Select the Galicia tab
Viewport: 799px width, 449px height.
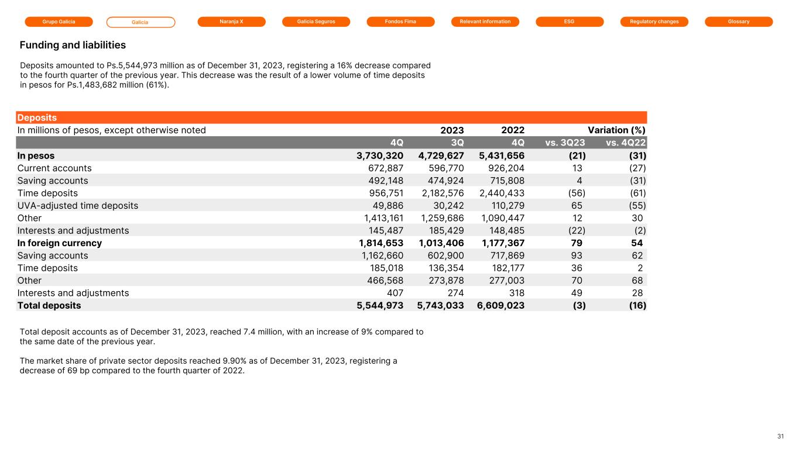point(140,22)
